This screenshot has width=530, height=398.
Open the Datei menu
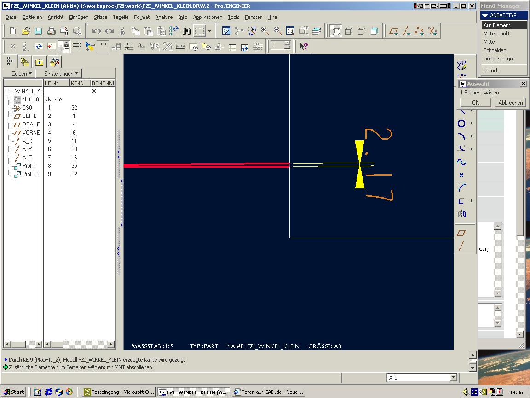[x=11, y=17]
